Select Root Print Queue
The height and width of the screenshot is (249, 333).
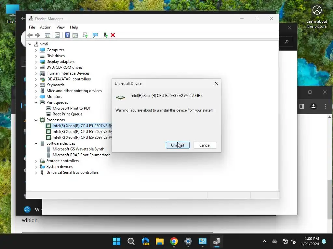[x=67, y=114]
